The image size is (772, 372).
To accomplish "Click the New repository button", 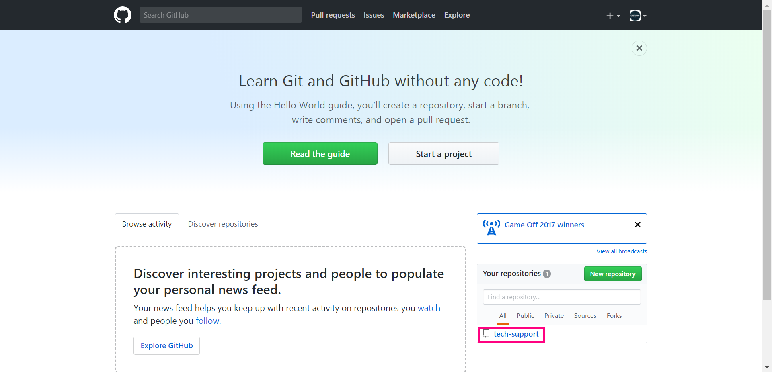I will click(x=613, y=274).
